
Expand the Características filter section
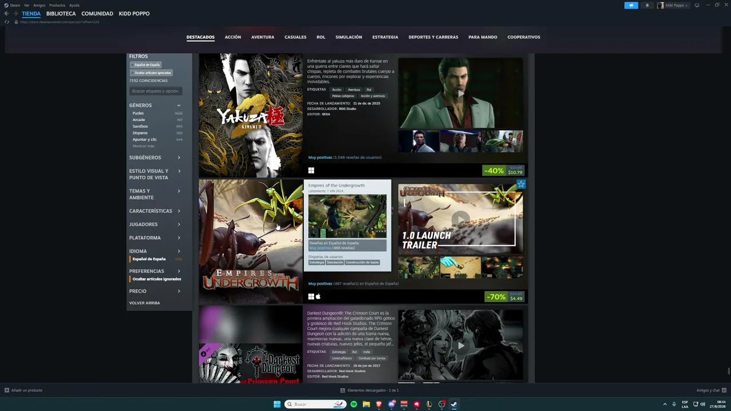click(155, 211)
